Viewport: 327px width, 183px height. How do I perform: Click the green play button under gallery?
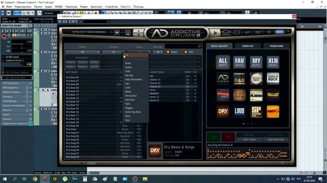tap(214, 137)
